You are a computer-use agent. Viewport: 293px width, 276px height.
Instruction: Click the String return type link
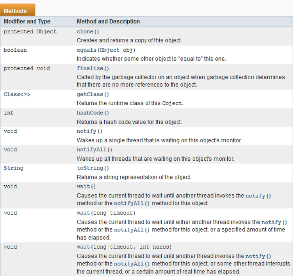pyautogui.click(x=14, y=168)
